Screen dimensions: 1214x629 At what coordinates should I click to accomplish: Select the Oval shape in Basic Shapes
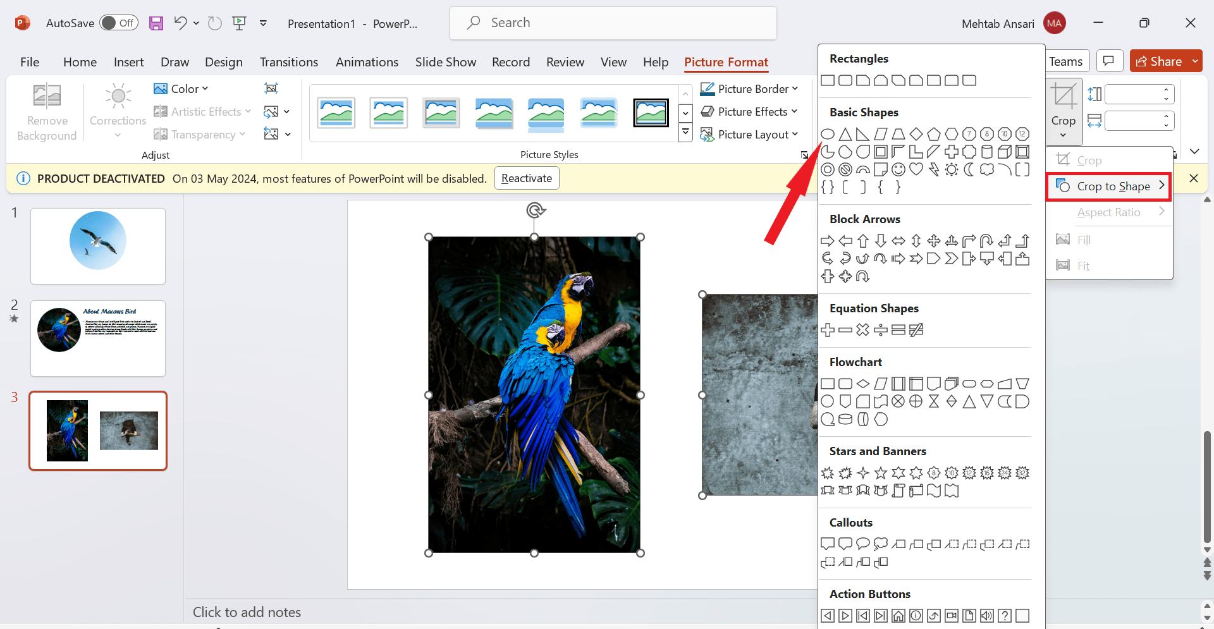point(827,134)
